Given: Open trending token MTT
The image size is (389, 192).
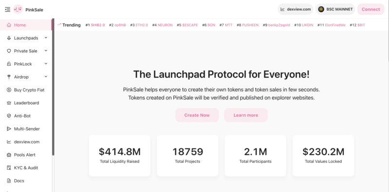Looking at the screenshot, I should [229, 25].
